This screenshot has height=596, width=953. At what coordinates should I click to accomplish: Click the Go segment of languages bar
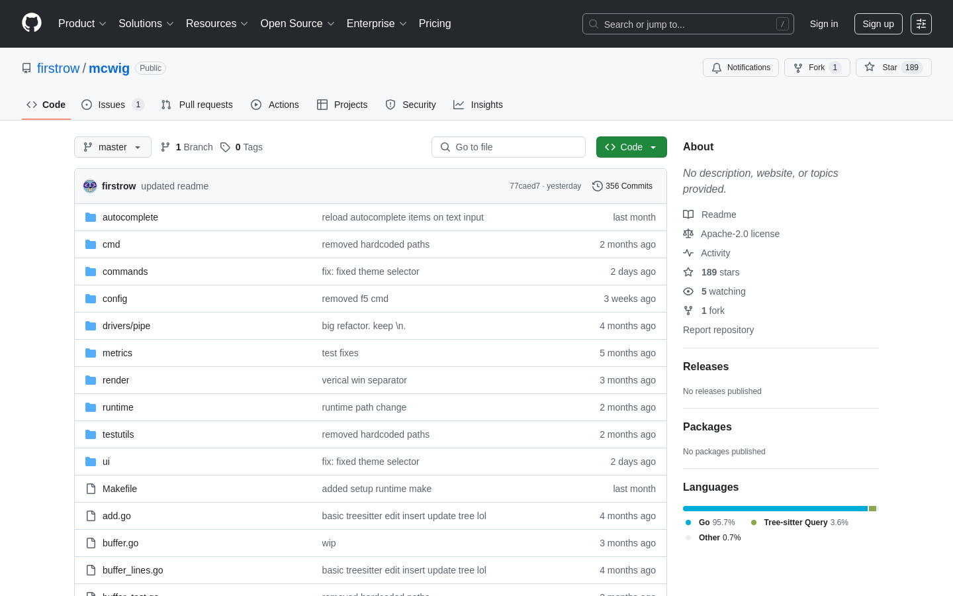[775, 509]
